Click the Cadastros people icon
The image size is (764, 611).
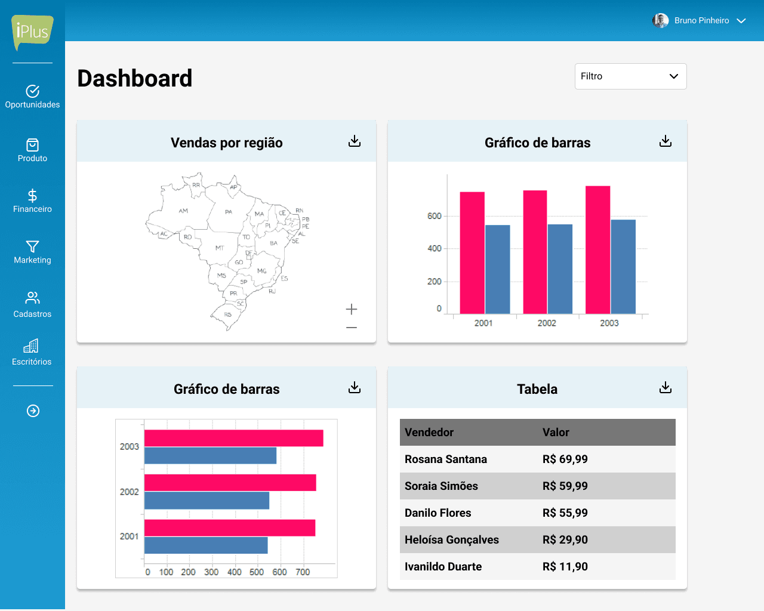[x=32, y=298]
